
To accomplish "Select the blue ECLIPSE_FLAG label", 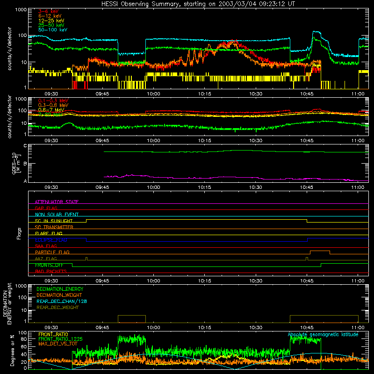I will click(51, 240).
